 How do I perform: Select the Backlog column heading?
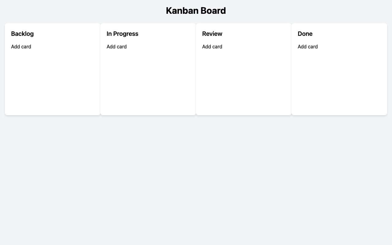(22, 34)
